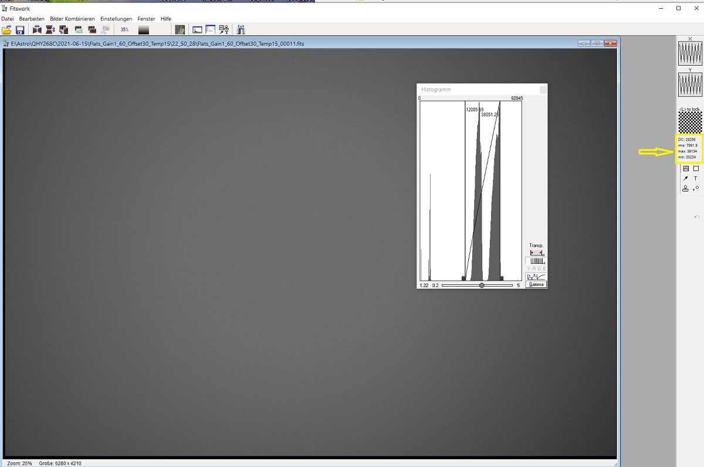The width and height of the screenshot is (704, 467).
Task: Click the flip image horizontally icon
Action: tap(38, 30)
